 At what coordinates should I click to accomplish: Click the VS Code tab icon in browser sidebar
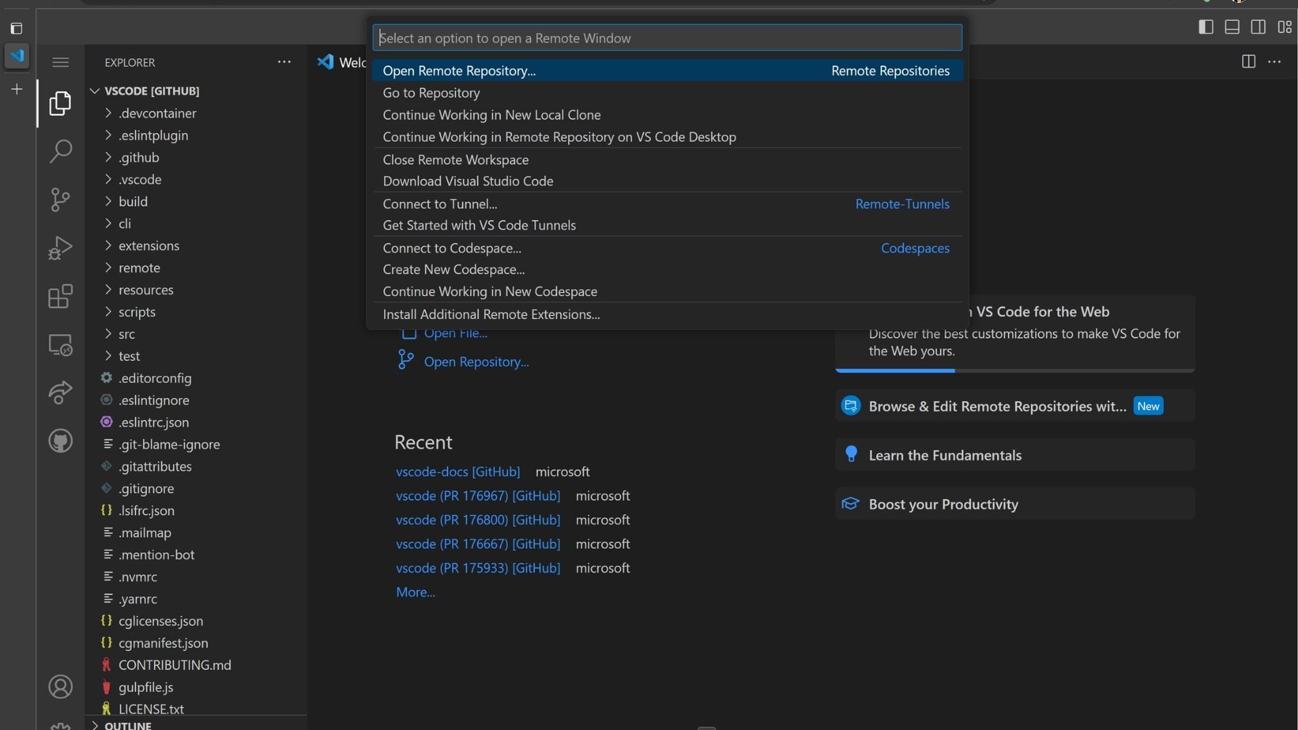pyautogui.click(x=17, y=55)
